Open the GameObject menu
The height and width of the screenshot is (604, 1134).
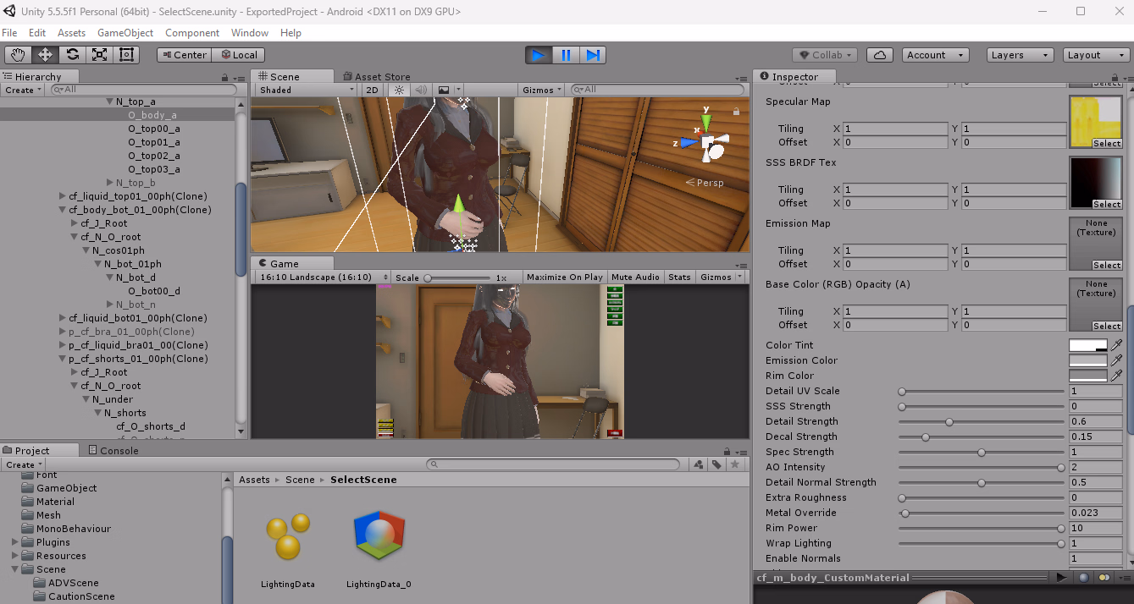coord(125,33)
